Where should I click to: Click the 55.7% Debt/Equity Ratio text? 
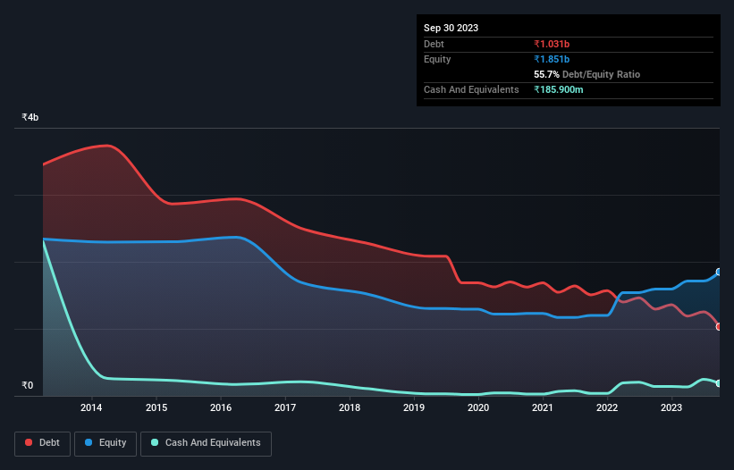click(x=586, y=74)
